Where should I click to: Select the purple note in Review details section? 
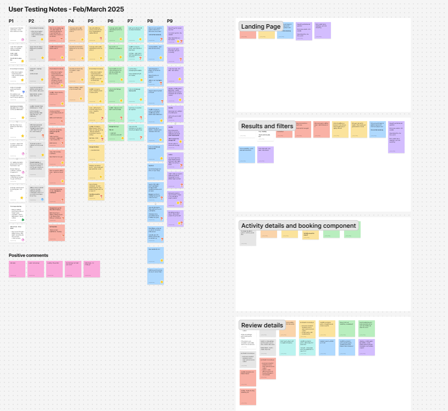coord(367,347)
